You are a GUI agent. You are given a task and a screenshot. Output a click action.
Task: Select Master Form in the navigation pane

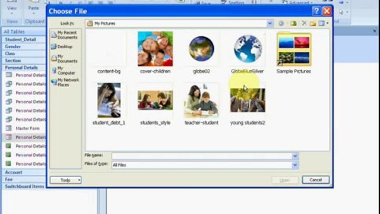tap(24, 128)
